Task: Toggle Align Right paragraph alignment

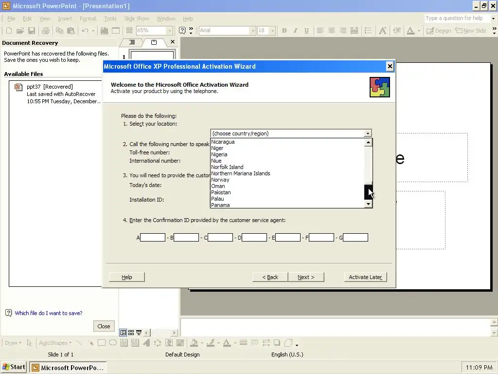Action: tap(343, 31)
